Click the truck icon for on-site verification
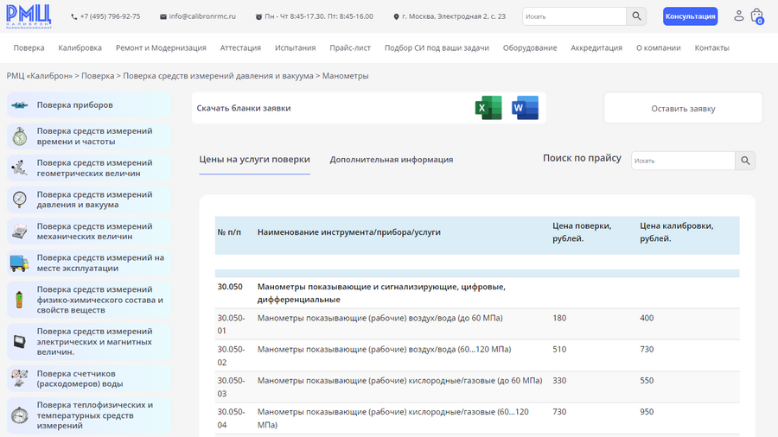 pyautogui.click(x=19, y=263)
